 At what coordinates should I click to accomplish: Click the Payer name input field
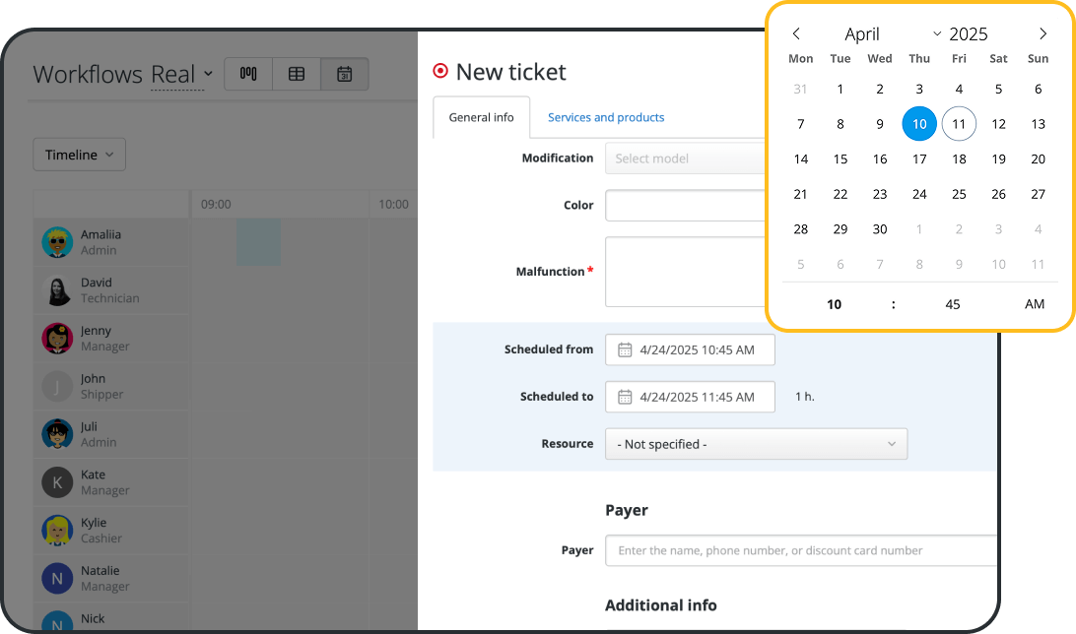point(800,550)
